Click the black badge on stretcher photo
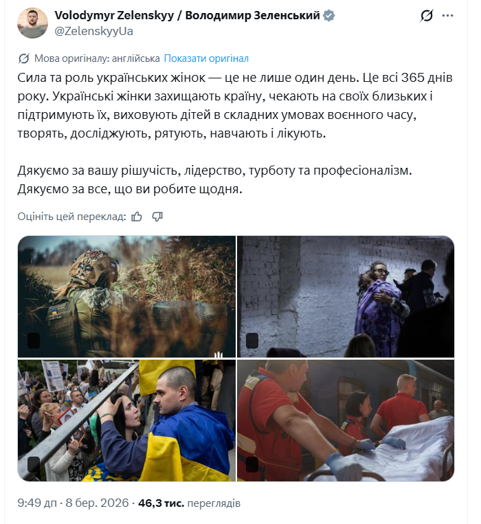The image size is (481, 524). [x=252, y=464]
